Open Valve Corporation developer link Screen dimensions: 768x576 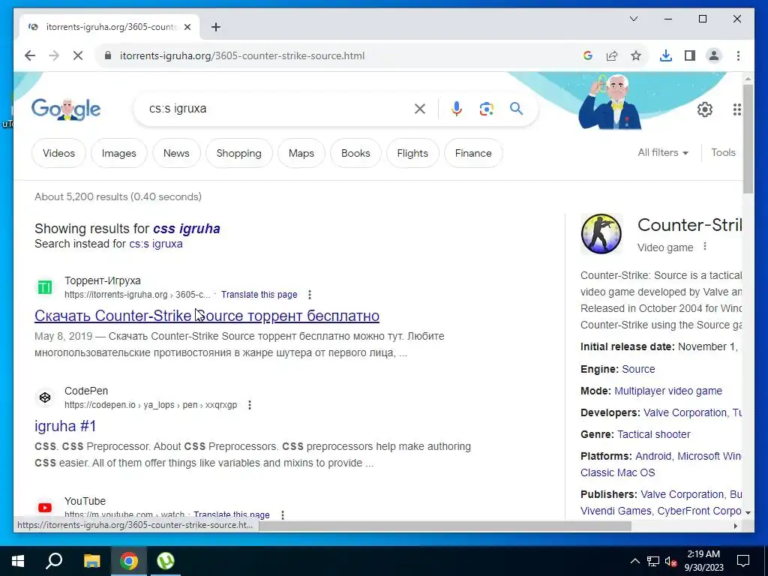point(685,413)
